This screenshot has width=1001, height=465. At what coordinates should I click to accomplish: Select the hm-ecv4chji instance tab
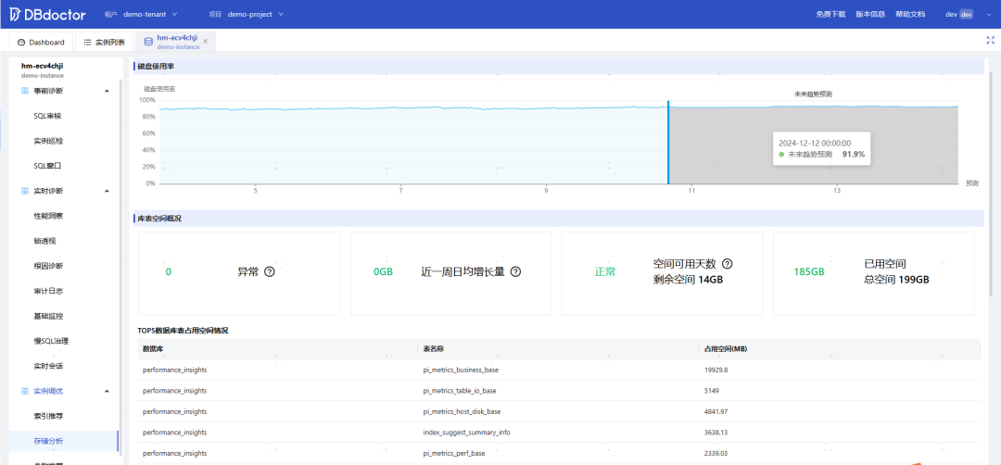click(175, 42)
